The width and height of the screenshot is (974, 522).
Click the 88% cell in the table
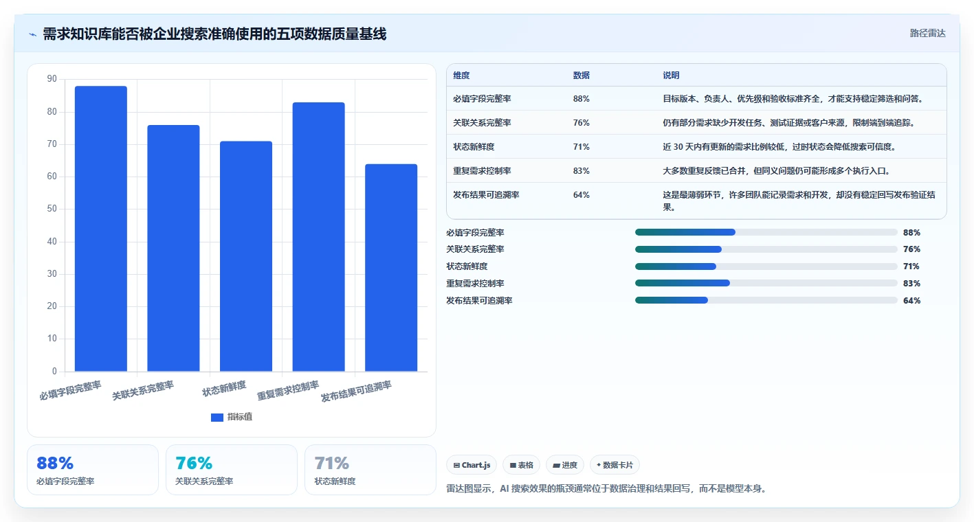coord(581,98)
